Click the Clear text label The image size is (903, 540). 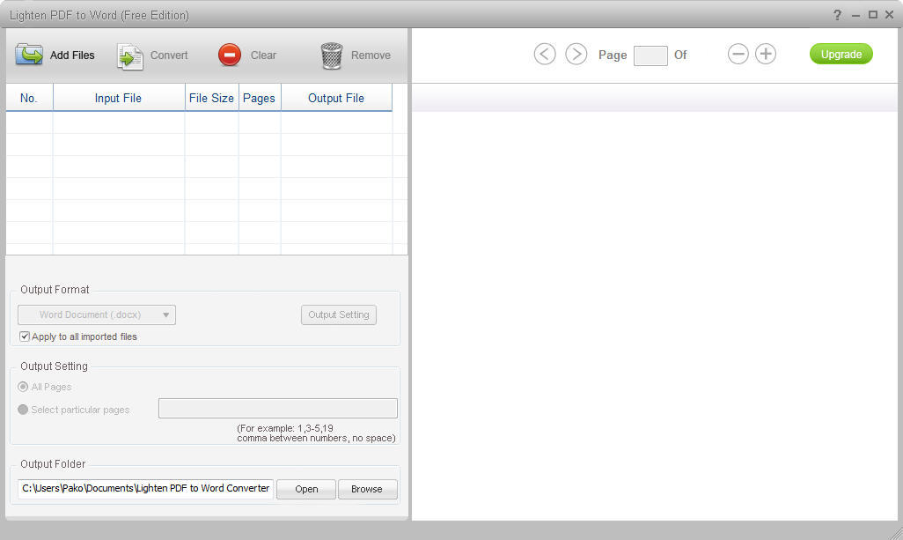point(263,55)
